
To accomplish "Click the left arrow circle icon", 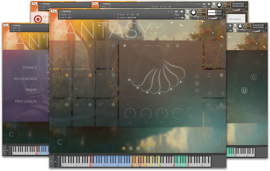I will point(197,91).
